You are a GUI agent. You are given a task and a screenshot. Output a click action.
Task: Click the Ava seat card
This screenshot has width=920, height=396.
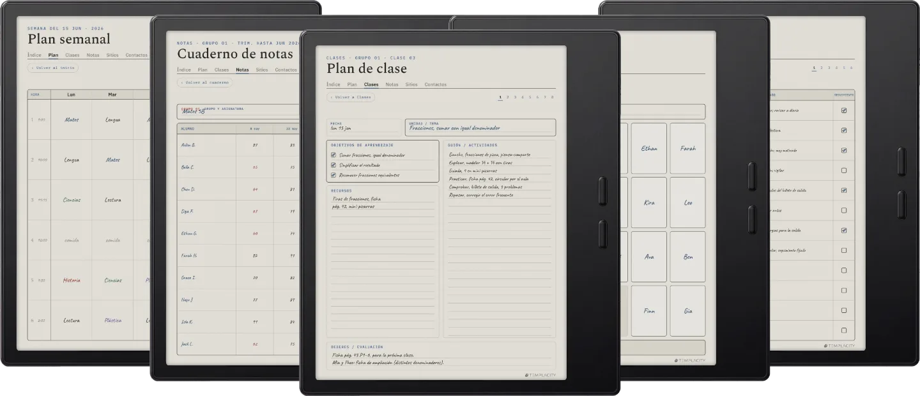649,257
